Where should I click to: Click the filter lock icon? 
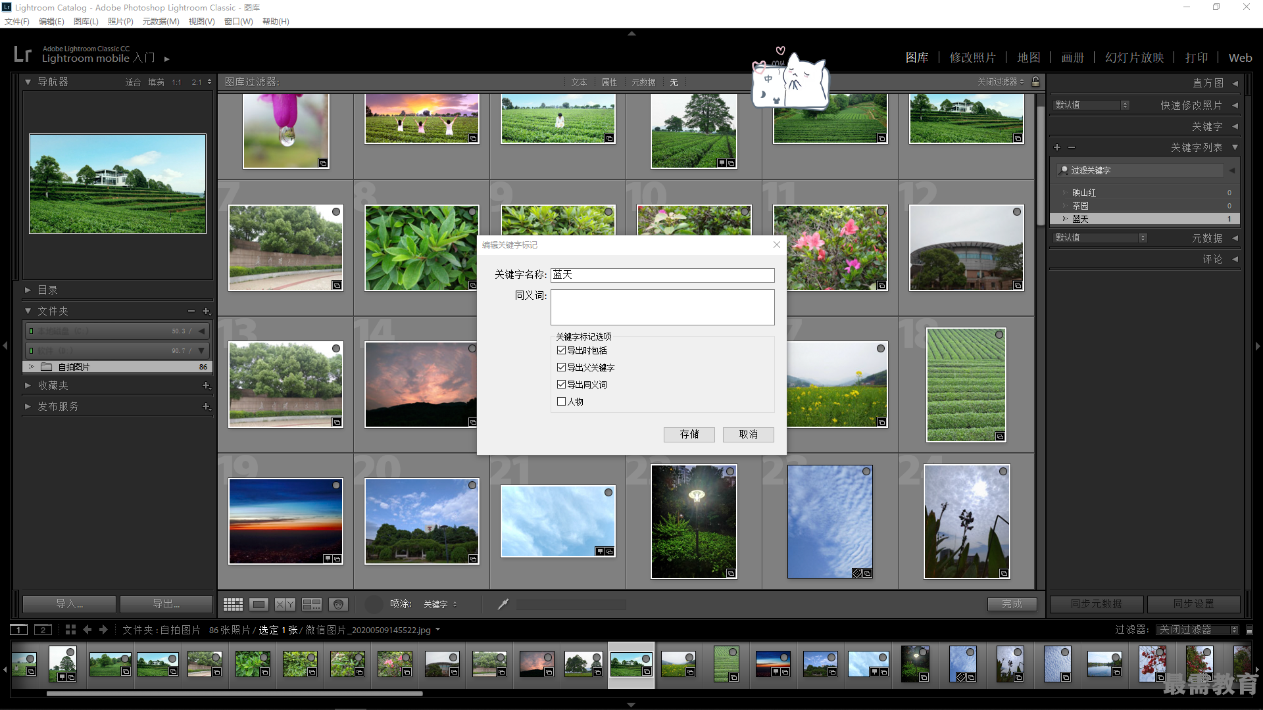(x=1036, y=82)
